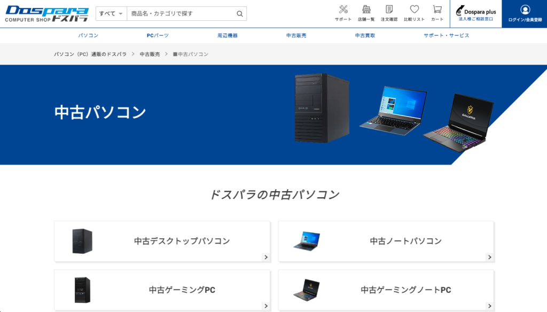Select the 中古ゲーミングノートPC laptop thumbnail
Screen dimensions: 547x312
click(x=306, y=290)
